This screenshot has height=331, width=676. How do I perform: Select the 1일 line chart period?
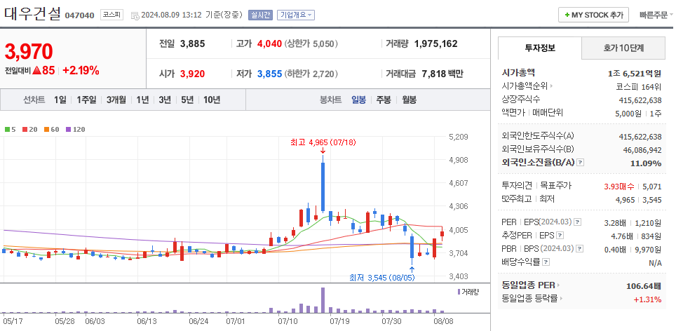pos(60,100)
